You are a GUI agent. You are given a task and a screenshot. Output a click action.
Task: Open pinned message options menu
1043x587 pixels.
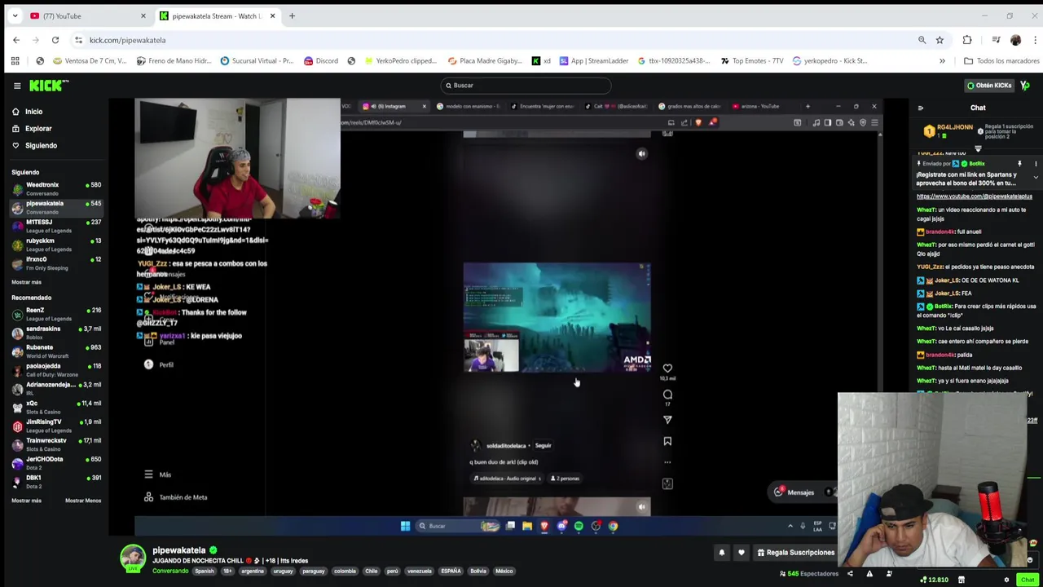point(1036,164)
